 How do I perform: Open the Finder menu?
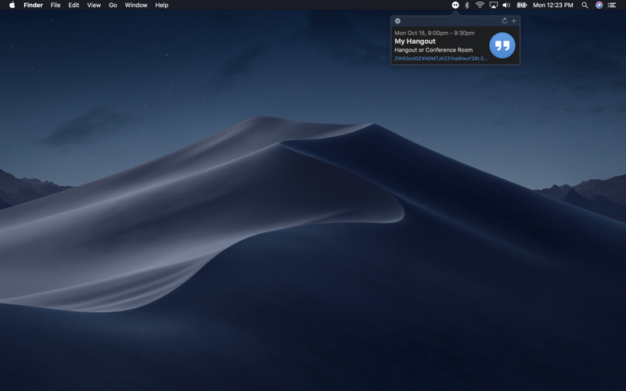tap(33, 5)
